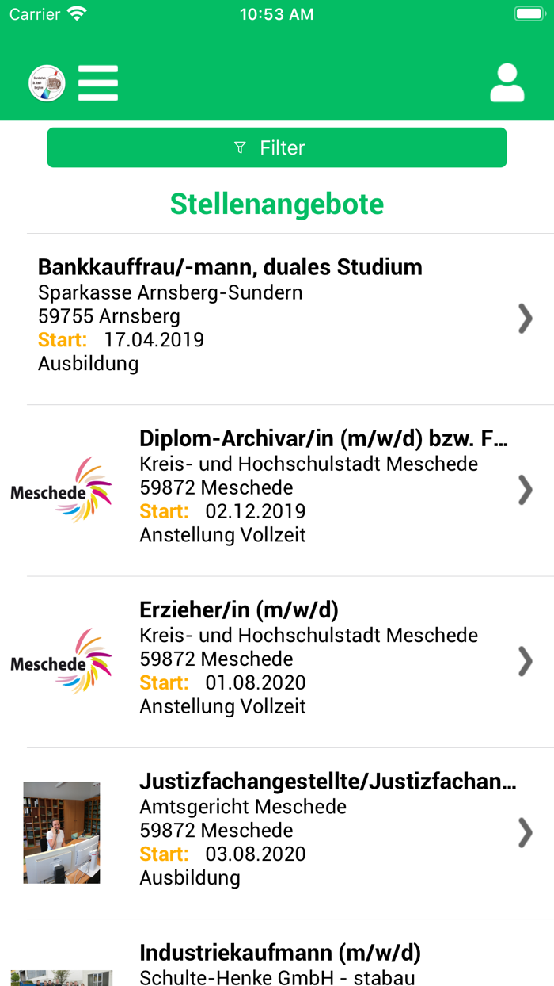Expand the Diplom-Archivar/in listing chevron
Viewport: 554px width, 986px height.
pyautogui.click(x=525, y=490)
